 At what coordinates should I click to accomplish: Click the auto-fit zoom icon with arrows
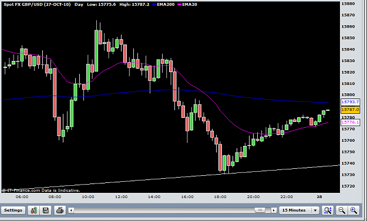[328, 210]
